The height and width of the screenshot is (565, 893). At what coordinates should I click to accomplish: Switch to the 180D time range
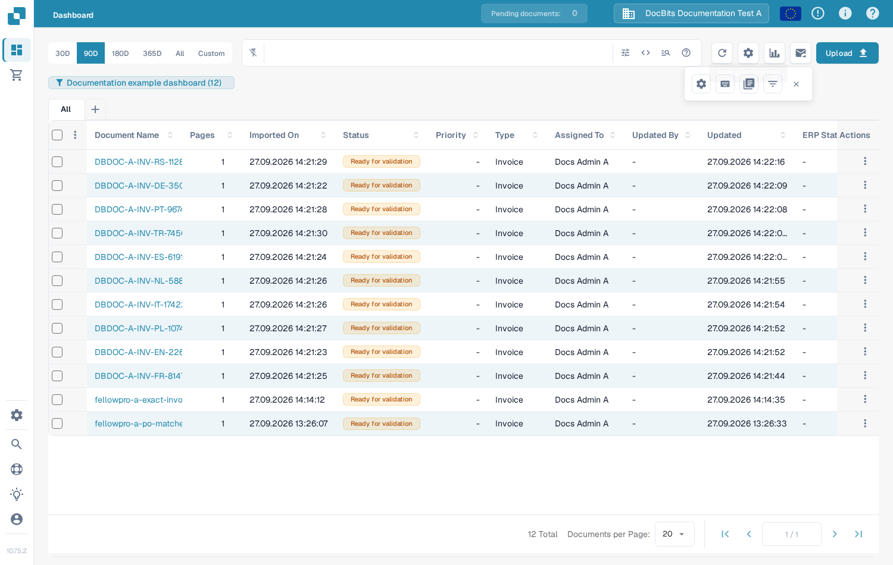[120, 53]
